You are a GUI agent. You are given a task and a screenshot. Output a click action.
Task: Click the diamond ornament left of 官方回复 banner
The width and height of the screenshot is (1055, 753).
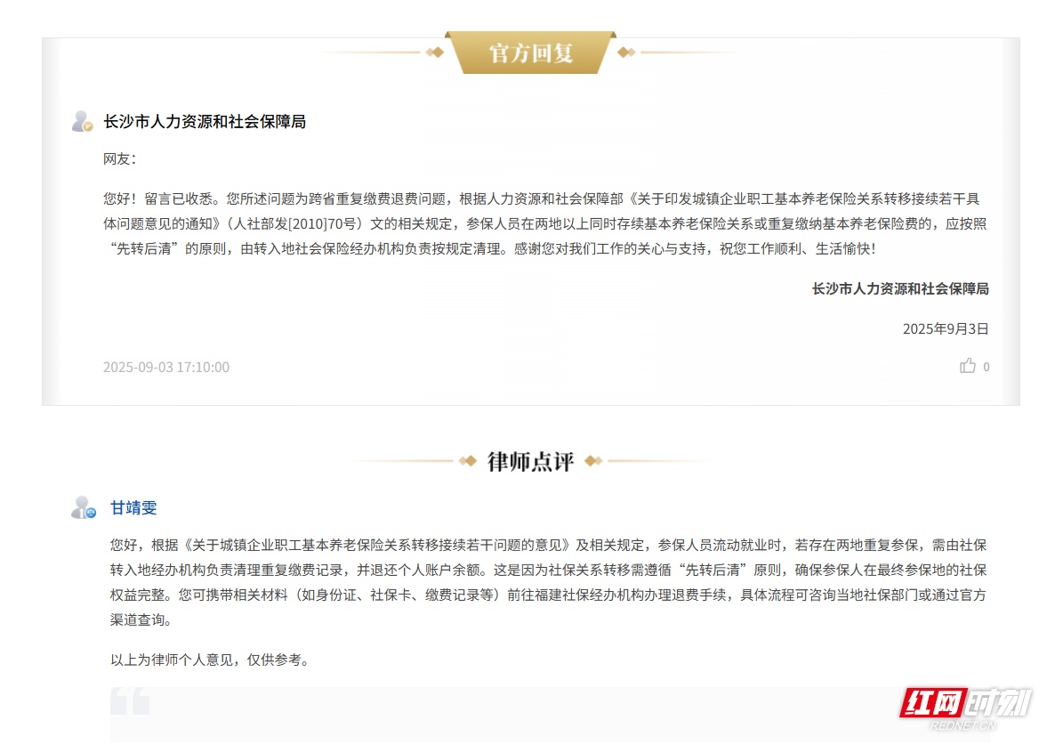(x=434, y=53)
